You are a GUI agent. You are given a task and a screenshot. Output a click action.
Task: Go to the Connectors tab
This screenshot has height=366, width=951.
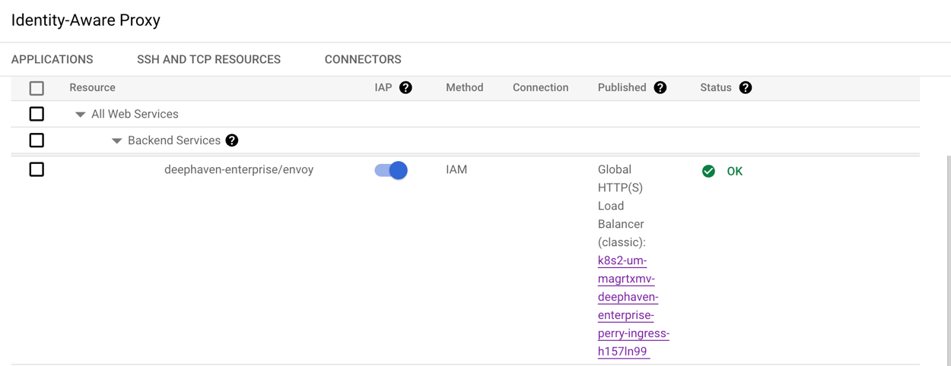[363, 59]
